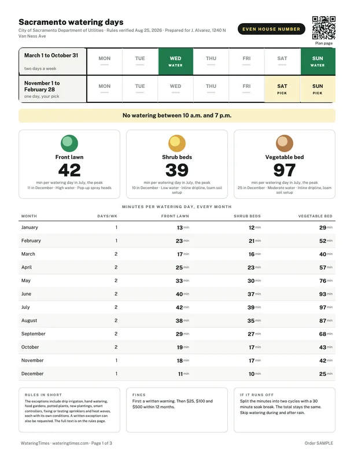Click the FINES box heading
The height and width of the screenshot is (458, 354).
click(x=139, y=394)
